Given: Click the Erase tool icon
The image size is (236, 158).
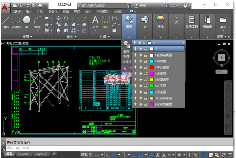Looking at the screenshot, I should [x=84, y=18].
